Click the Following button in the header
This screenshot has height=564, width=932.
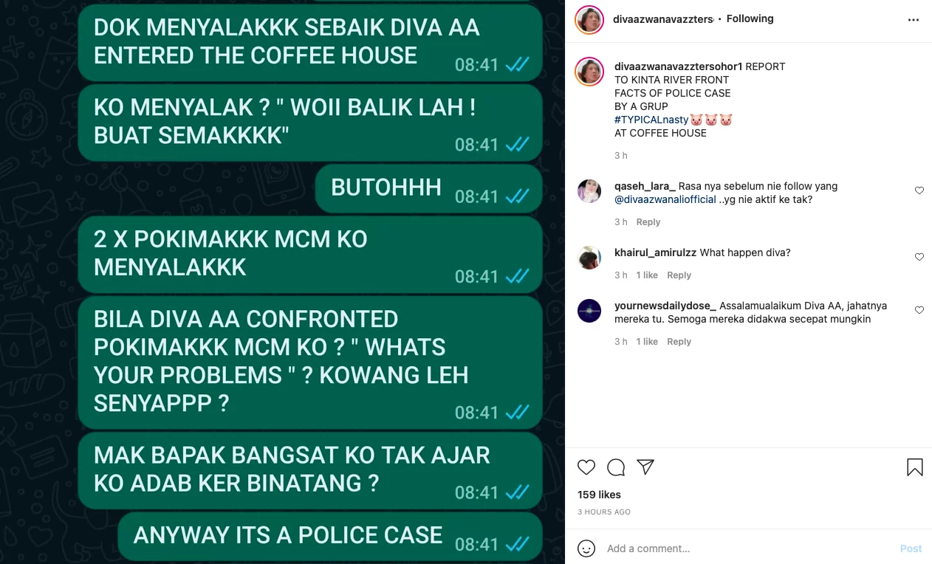click(x=750, y=18)
